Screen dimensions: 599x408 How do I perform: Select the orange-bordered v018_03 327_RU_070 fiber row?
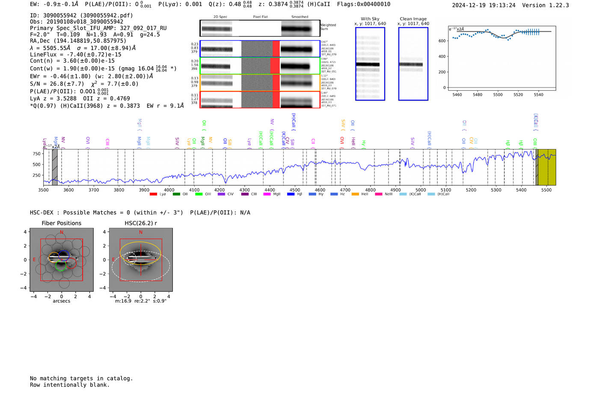coord(260,83)
